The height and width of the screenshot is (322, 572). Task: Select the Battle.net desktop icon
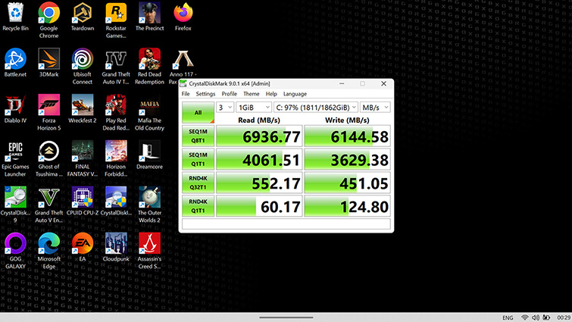(x=15, y=59)
